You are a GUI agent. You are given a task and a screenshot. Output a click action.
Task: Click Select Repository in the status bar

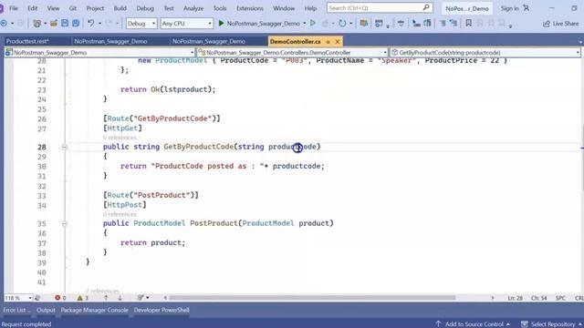(x=551, y=324)
